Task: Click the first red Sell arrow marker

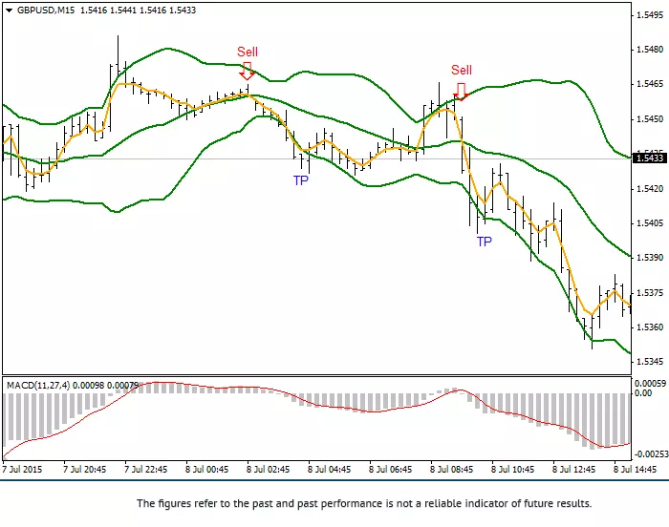Action: (x=247, y=71)
